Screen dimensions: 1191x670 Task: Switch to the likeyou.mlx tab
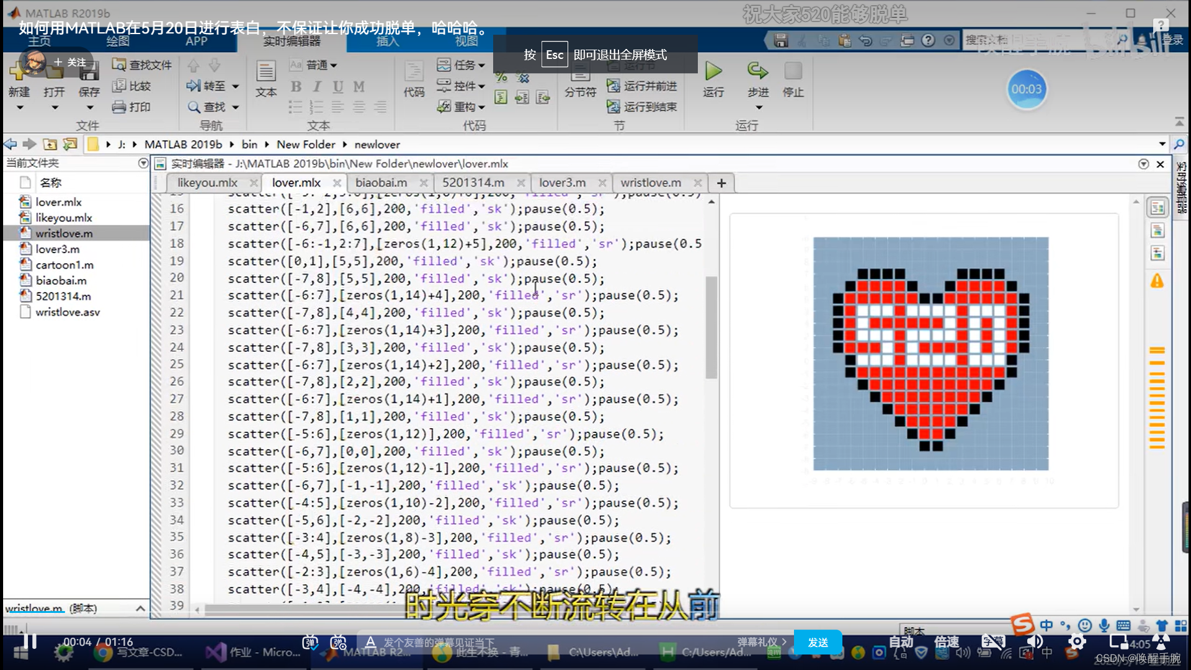[207, 182]
